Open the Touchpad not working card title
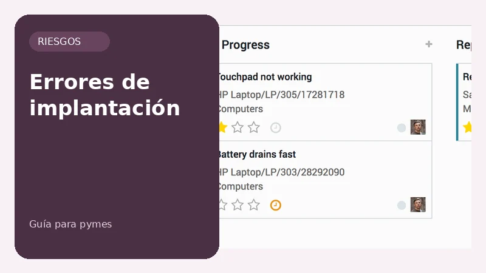 pyautogui.click(x=265, y=77)
